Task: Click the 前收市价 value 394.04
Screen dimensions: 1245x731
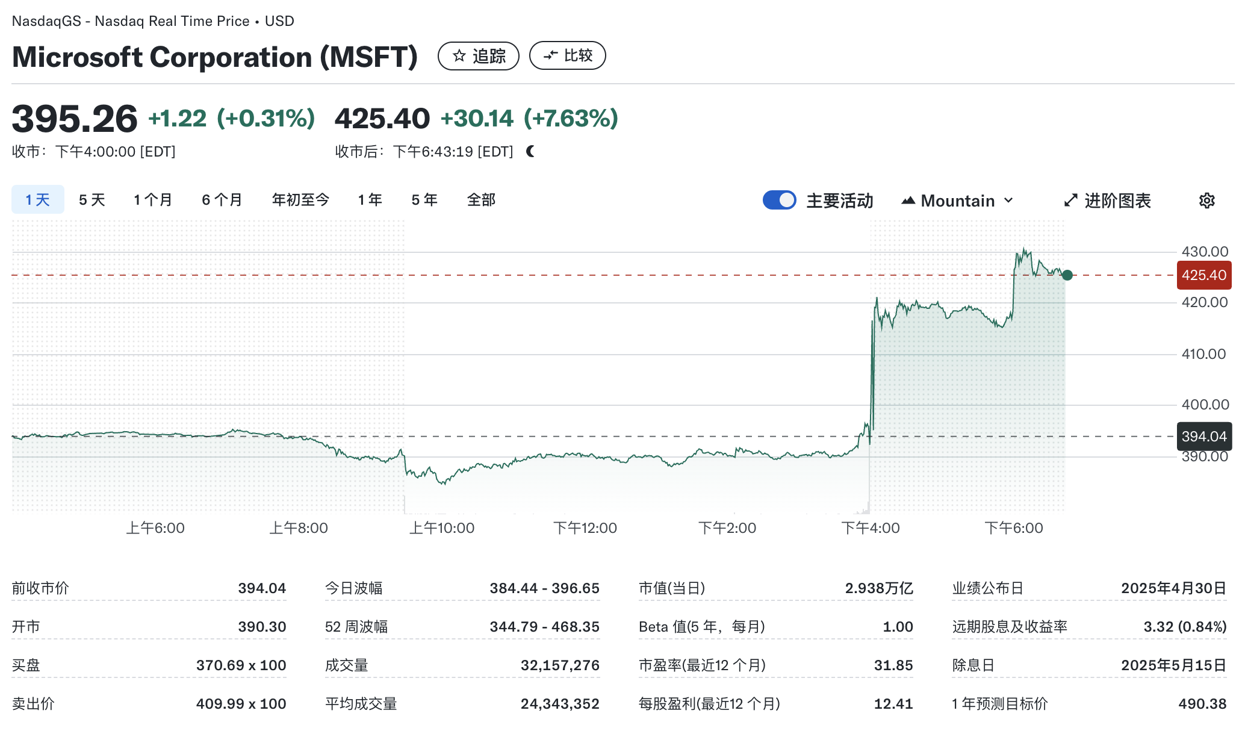Action: [x=262, y=588]
